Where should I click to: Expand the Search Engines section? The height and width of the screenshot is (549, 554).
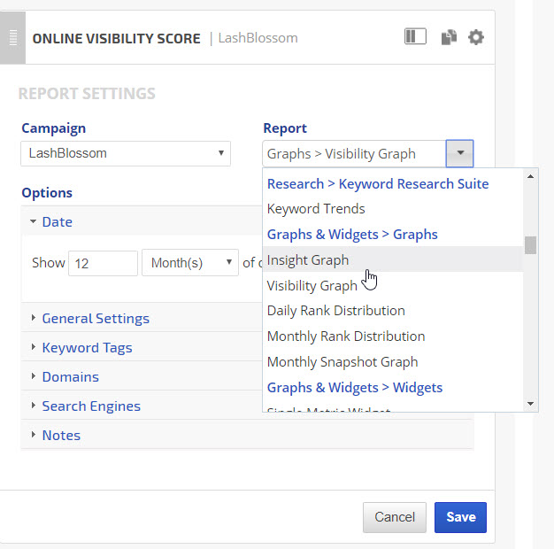coord(90,406)
